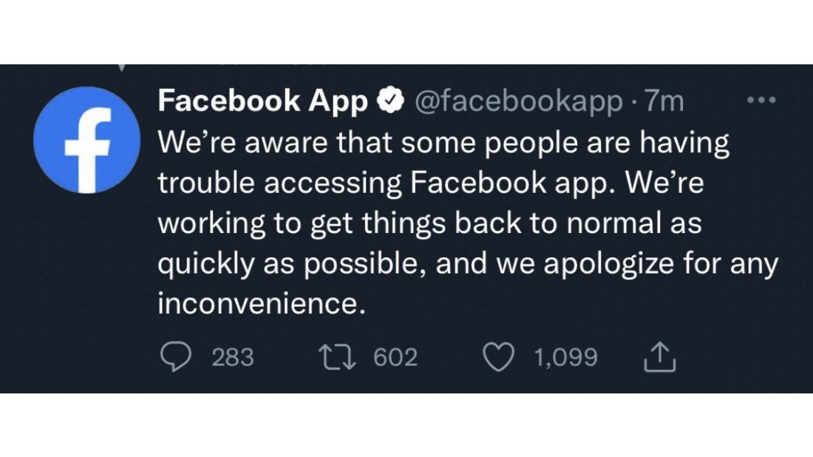Open the Facebook App display name
813x457 pixels.
[262, 103]
